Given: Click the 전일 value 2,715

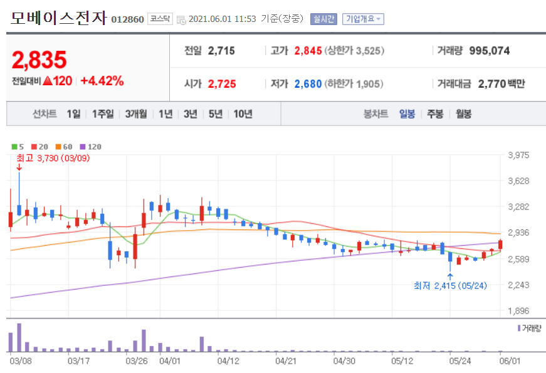Looking at the screenshot, I should (221, 51).
